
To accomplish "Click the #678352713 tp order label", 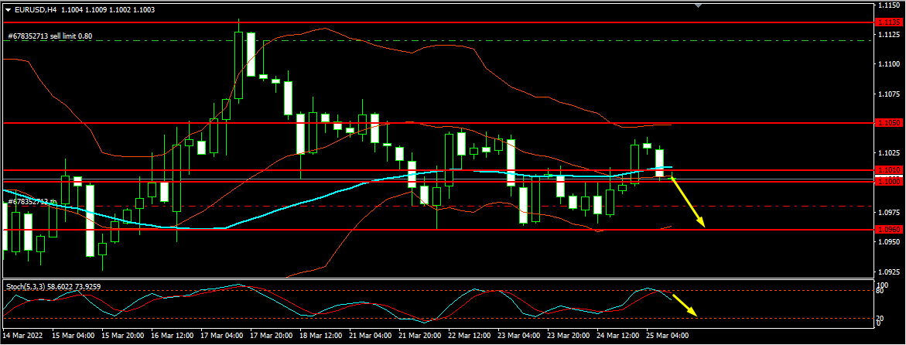I will pos(32,201).
